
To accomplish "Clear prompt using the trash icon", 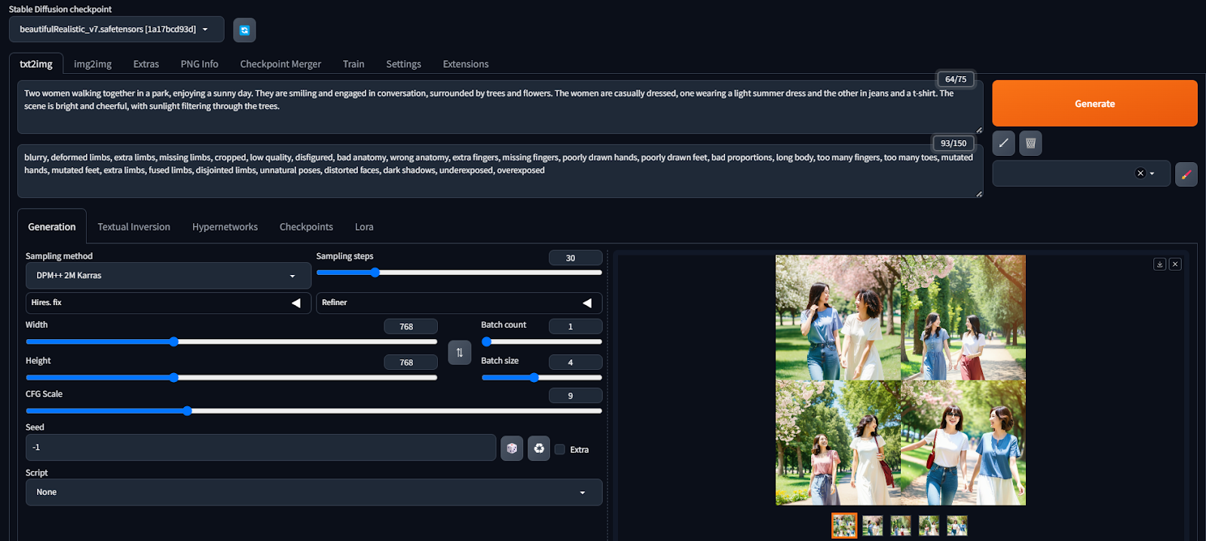I will (1030, 143).
